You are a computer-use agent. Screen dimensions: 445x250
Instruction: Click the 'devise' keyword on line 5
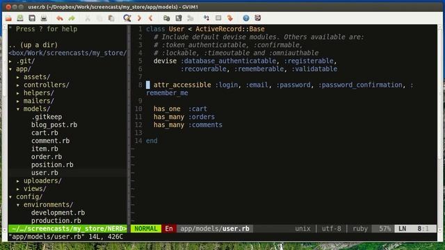click(165, 61)
